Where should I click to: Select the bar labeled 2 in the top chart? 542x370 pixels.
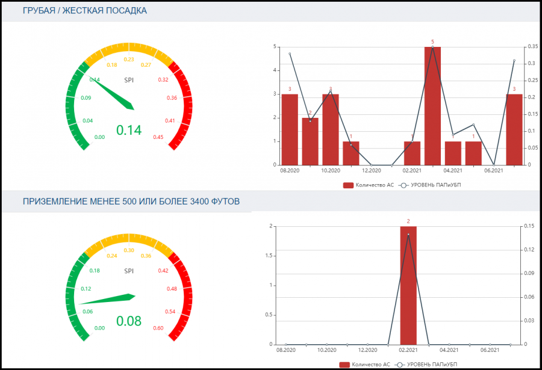point(310,141)
